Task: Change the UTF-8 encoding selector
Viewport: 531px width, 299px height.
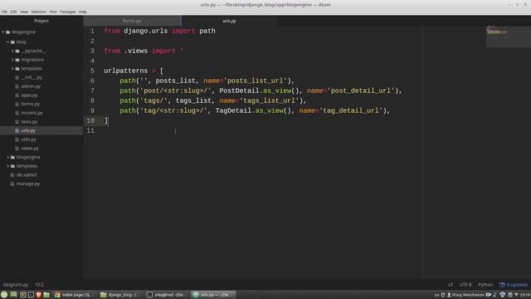Action: click(x=465, y=285)
